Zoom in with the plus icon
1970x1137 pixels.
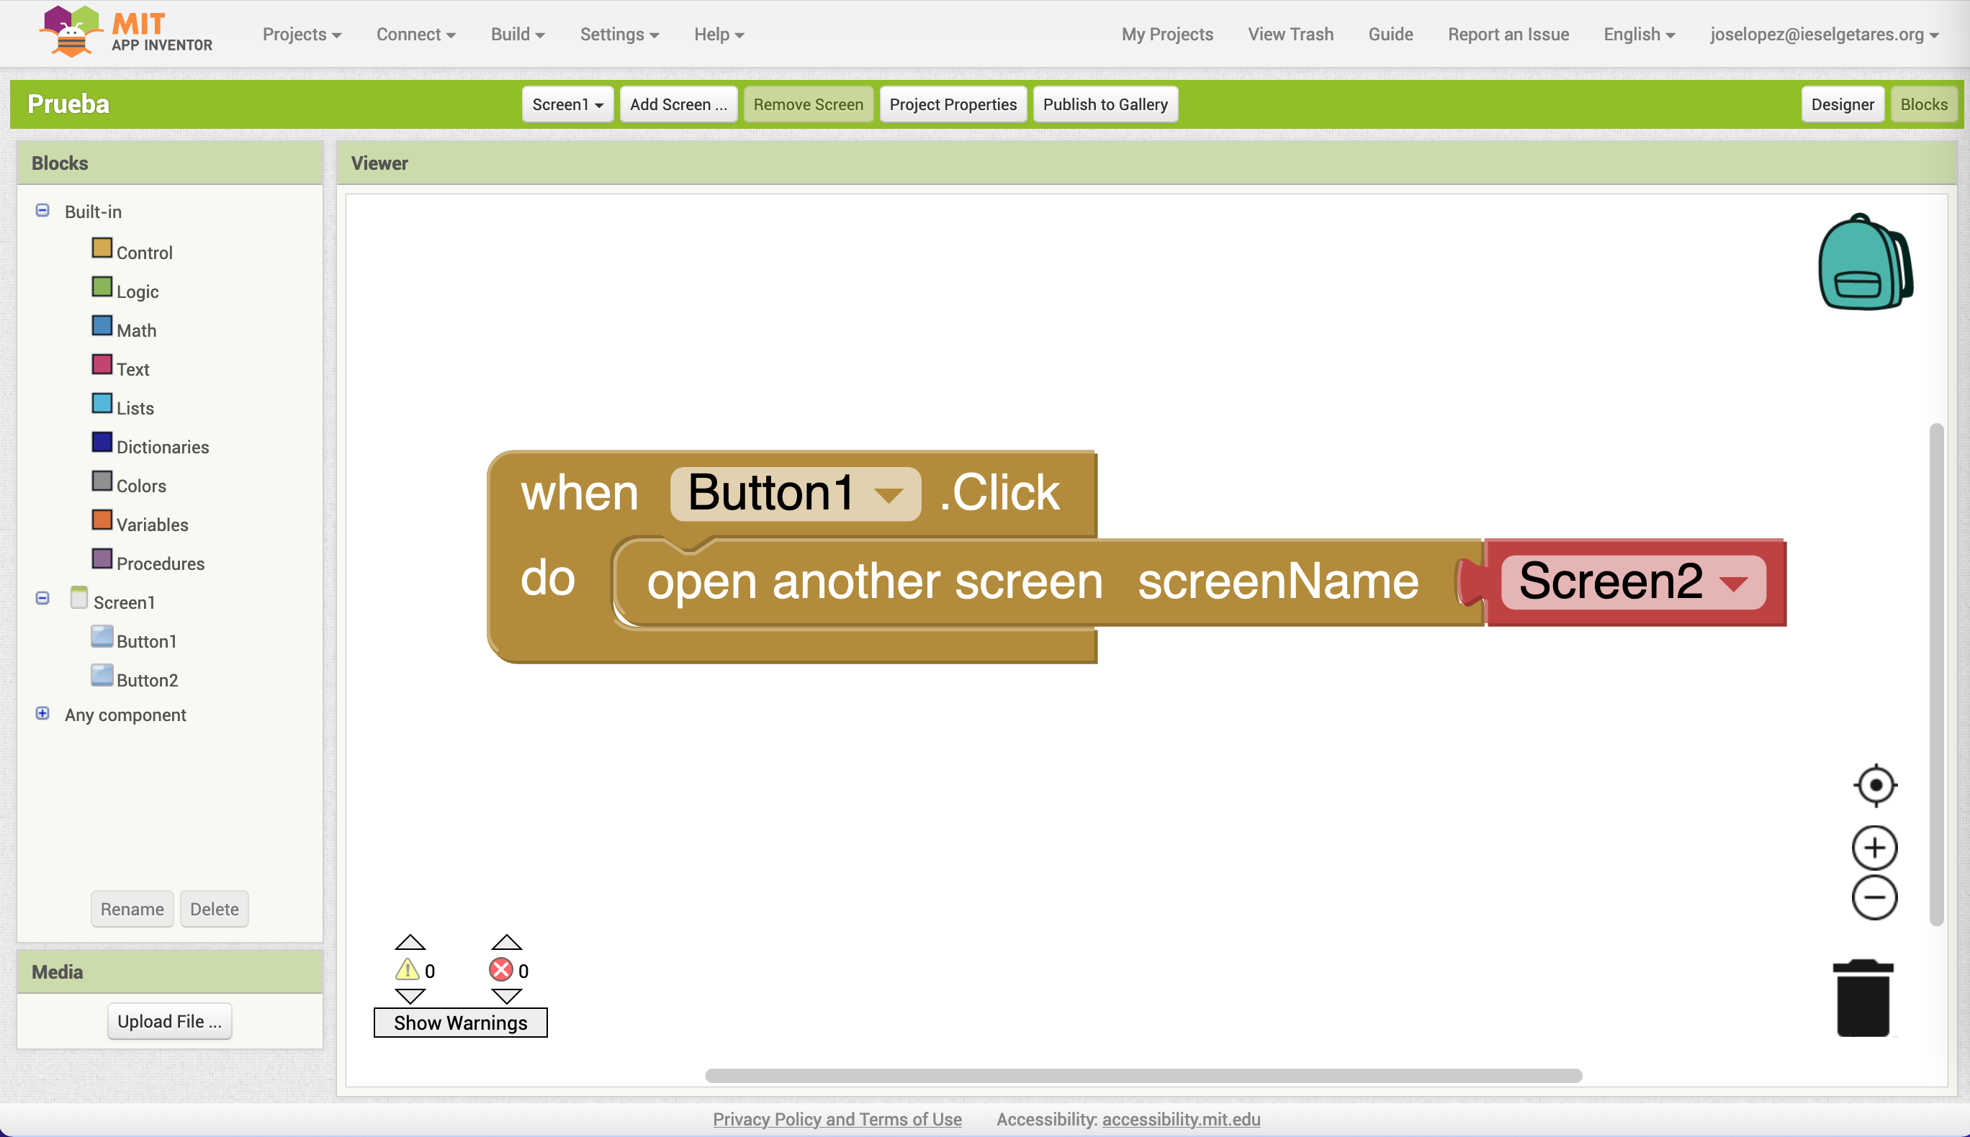click(1875, 848)
